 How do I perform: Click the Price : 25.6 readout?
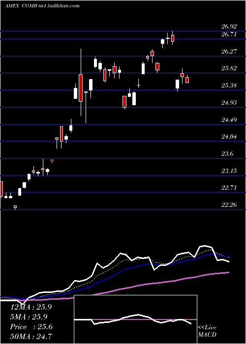click(31, 327)
